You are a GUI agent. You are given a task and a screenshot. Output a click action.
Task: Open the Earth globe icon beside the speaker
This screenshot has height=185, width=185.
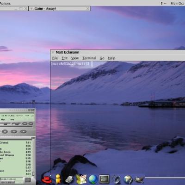[x=128, y=179]
